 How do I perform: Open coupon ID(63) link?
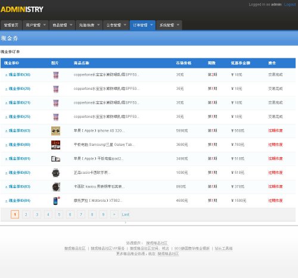[x=20, y=130]
